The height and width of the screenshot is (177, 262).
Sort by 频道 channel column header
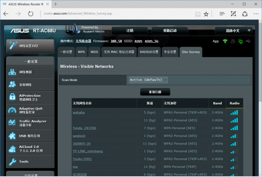pyautogui.click(x=150, y=103)
